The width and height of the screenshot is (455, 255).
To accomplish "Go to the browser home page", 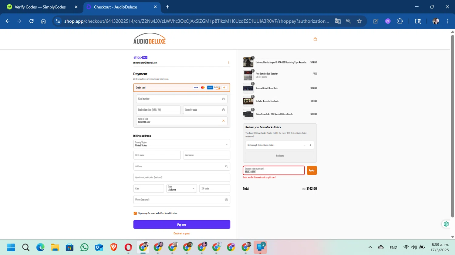I will tap(43, 21).
